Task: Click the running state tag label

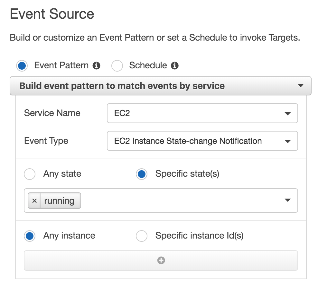Action: click(60, 201)
